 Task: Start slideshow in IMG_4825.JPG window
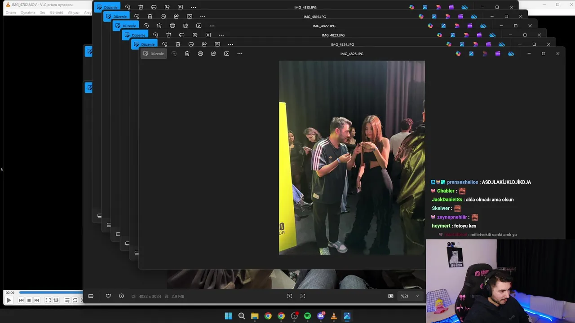pos(227,54)
